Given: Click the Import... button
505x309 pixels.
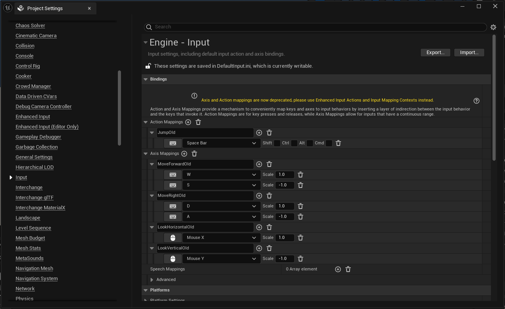Looking at the screenshot, I should coord(469,53).
